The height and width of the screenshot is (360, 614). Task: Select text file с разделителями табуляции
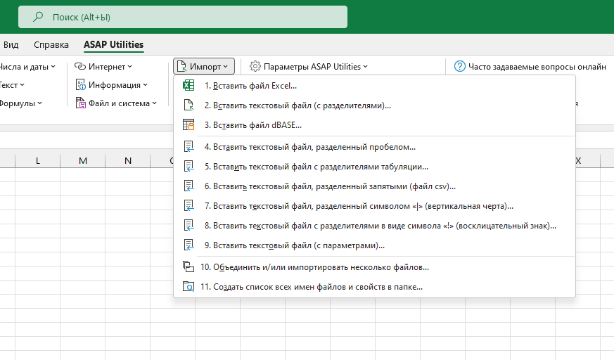point(374,167)
